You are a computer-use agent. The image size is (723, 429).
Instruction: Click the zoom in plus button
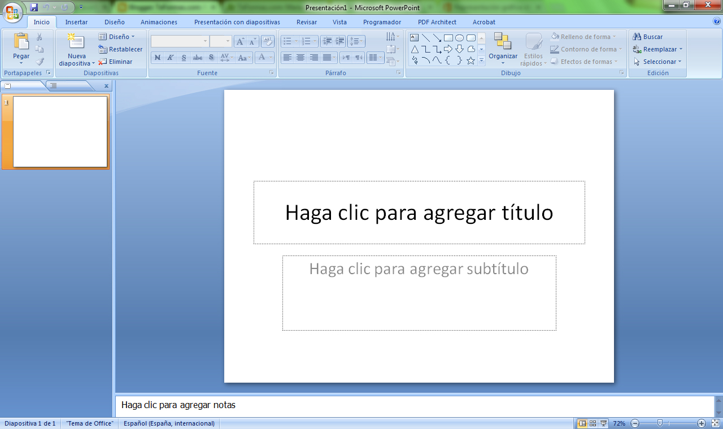pos(702,423)
